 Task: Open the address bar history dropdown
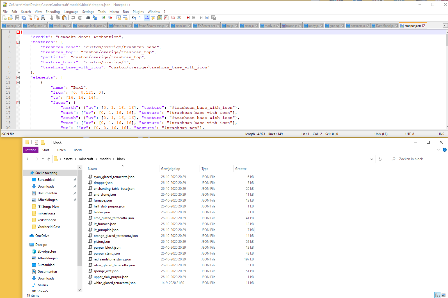[x=371, y=159]
